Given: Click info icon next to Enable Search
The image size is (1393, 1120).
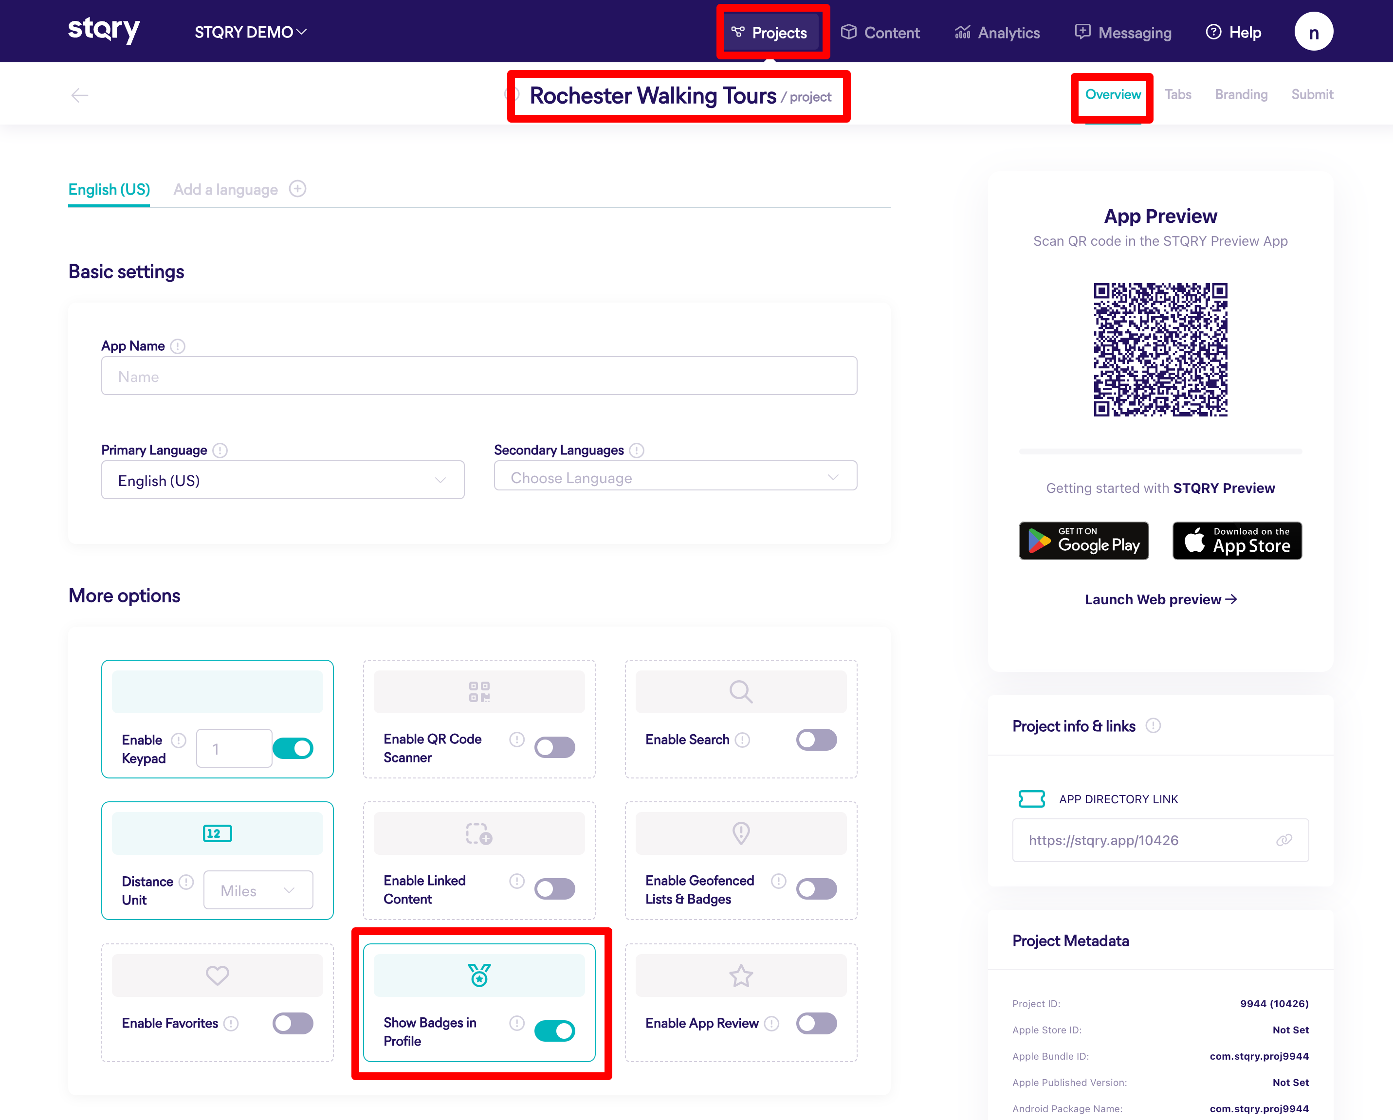Looking at the screenshot, I should pos(743,740).
